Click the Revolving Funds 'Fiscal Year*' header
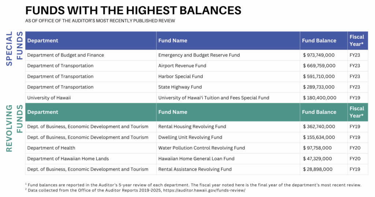The height and width of the screenshot is (197, 375). point(357,112)
